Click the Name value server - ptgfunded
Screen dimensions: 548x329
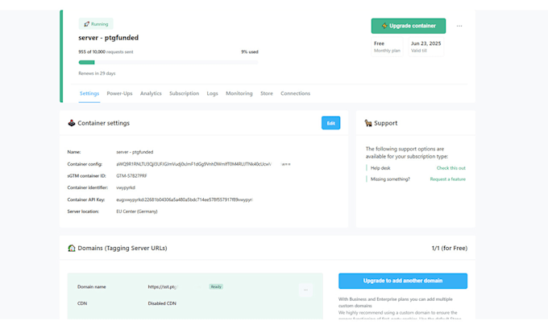point(135,152)
